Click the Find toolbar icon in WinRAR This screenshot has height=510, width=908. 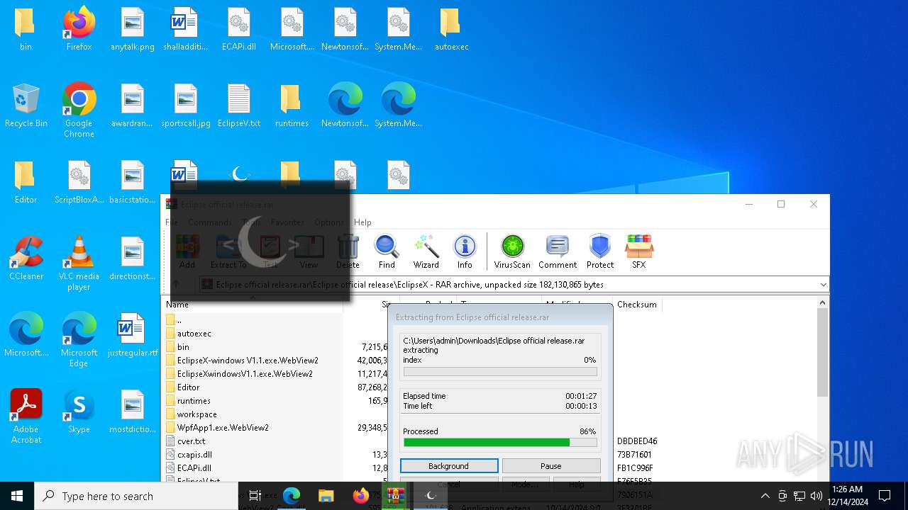387,251
